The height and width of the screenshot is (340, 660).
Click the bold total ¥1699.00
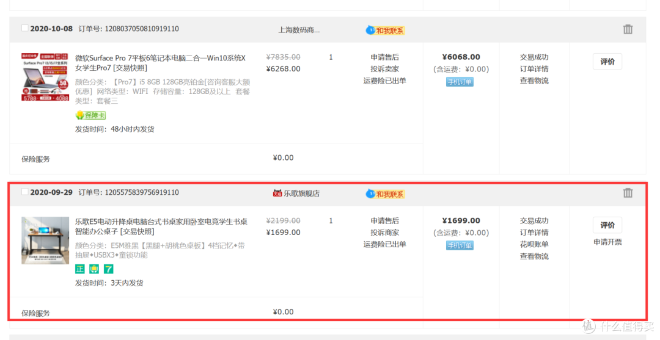(x=461, y=220)
